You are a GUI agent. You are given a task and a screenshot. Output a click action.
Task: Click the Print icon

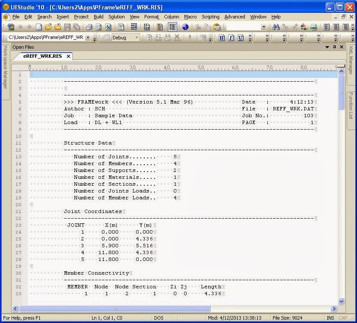[x=89, y=27]
